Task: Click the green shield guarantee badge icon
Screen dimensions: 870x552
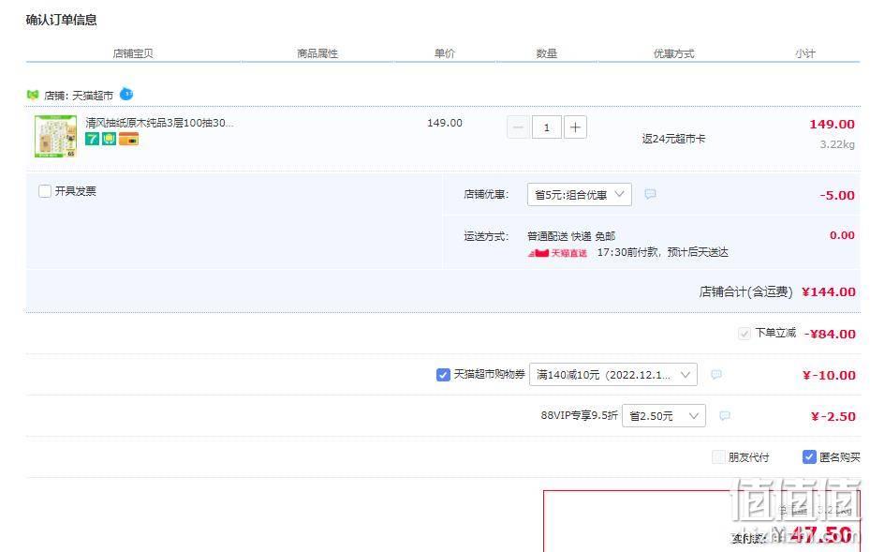Action: (109, 139)
